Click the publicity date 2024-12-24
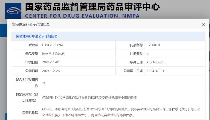Screen dimensions: 210x120 51,71
